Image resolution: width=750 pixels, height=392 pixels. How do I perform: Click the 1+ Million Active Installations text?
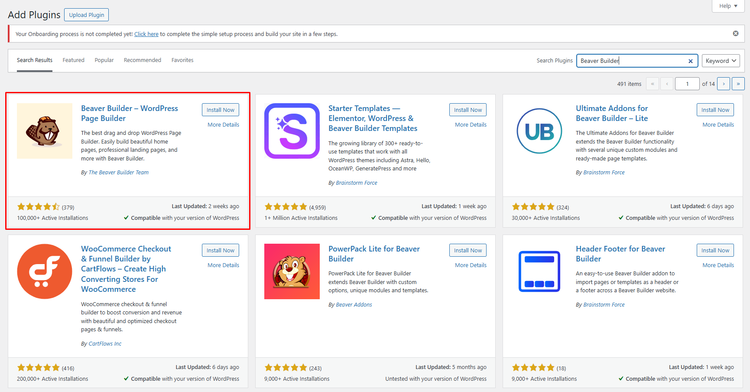click(301, 218)
